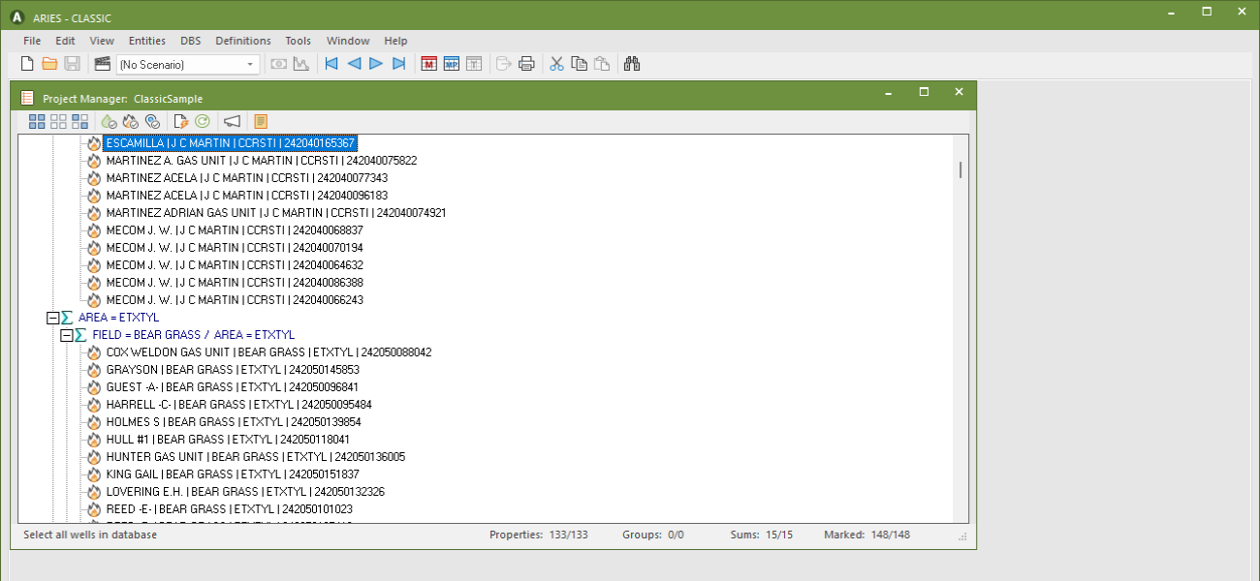Click the Save floppy disk icon

72,64
